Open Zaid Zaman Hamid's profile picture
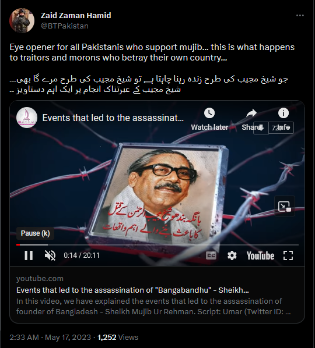The height and width of the screenshot is (348, 315). point(22,20)
